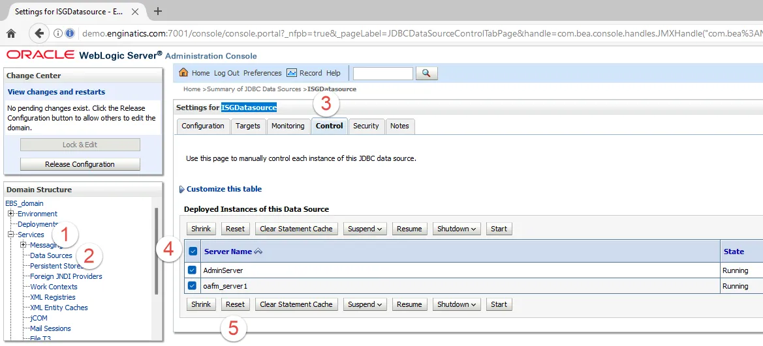Open Summary of JDBC Data Sources breadcrumb
763x346 pixels.
coord(255,89)
